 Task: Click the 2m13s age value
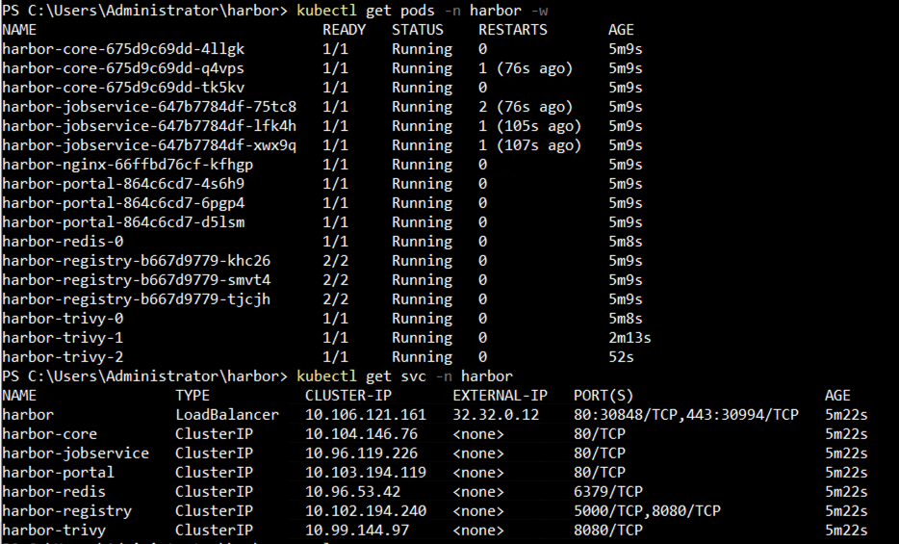(x=630, y=338)
